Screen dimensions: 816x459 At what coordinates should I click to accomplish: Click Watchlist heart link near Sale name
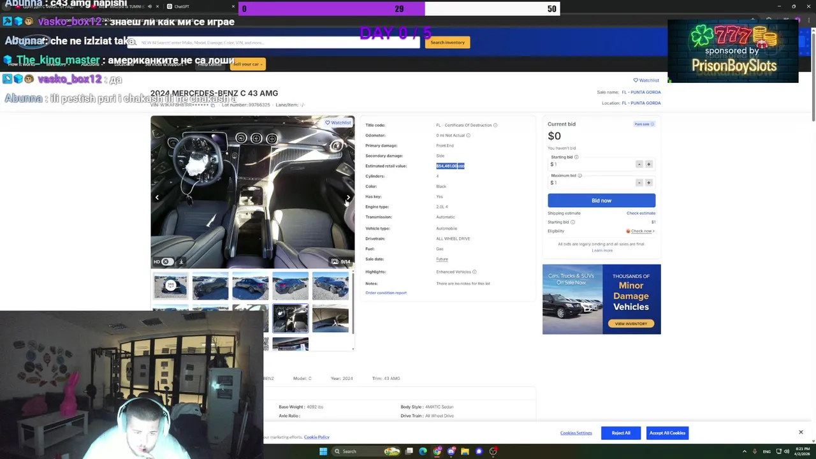[x=646, y=80]
